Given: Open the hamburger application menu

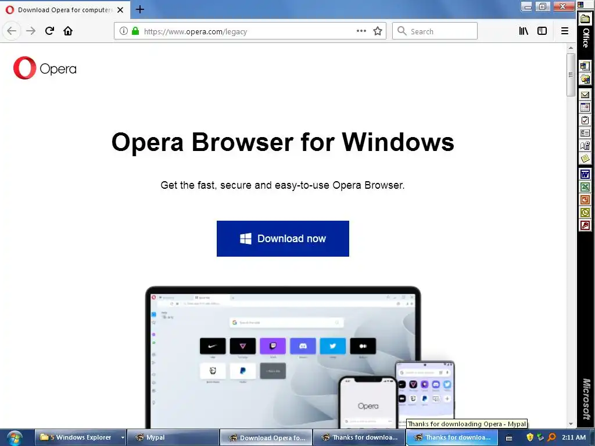Looking at the screenshot, I should point(565,31).
